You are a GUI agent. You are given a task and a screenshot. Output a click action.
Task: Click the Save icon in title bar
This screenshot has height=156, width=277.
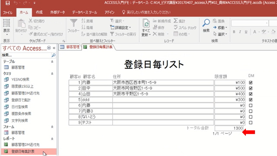[7, 3]
